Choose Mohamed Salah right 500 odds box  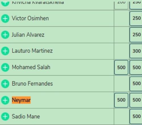136,67
